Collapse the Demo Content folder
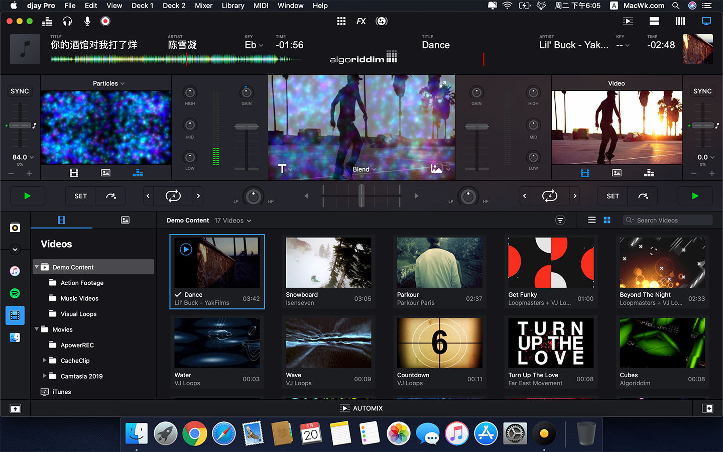 [x=37, y=267]
